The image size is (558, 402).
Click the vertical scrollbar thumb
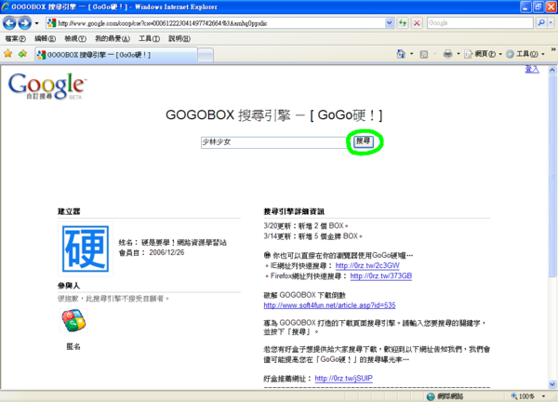[x=551, y=176]
